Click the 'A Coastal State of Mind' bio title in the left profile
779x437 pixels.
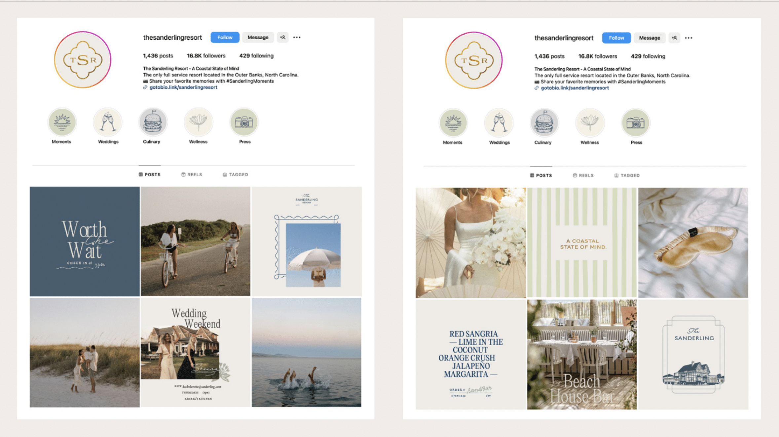pyautogui.click(x=191, y=69)
